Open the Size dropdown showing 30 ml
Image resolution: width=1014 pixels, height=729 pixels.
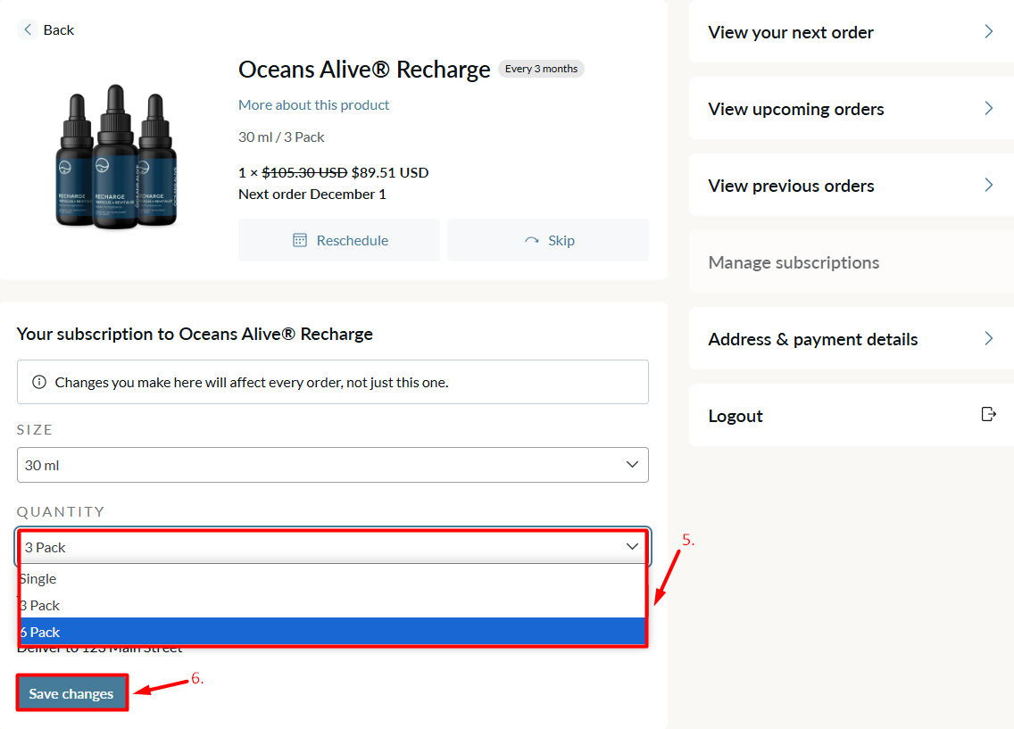[x=332, y=465]
